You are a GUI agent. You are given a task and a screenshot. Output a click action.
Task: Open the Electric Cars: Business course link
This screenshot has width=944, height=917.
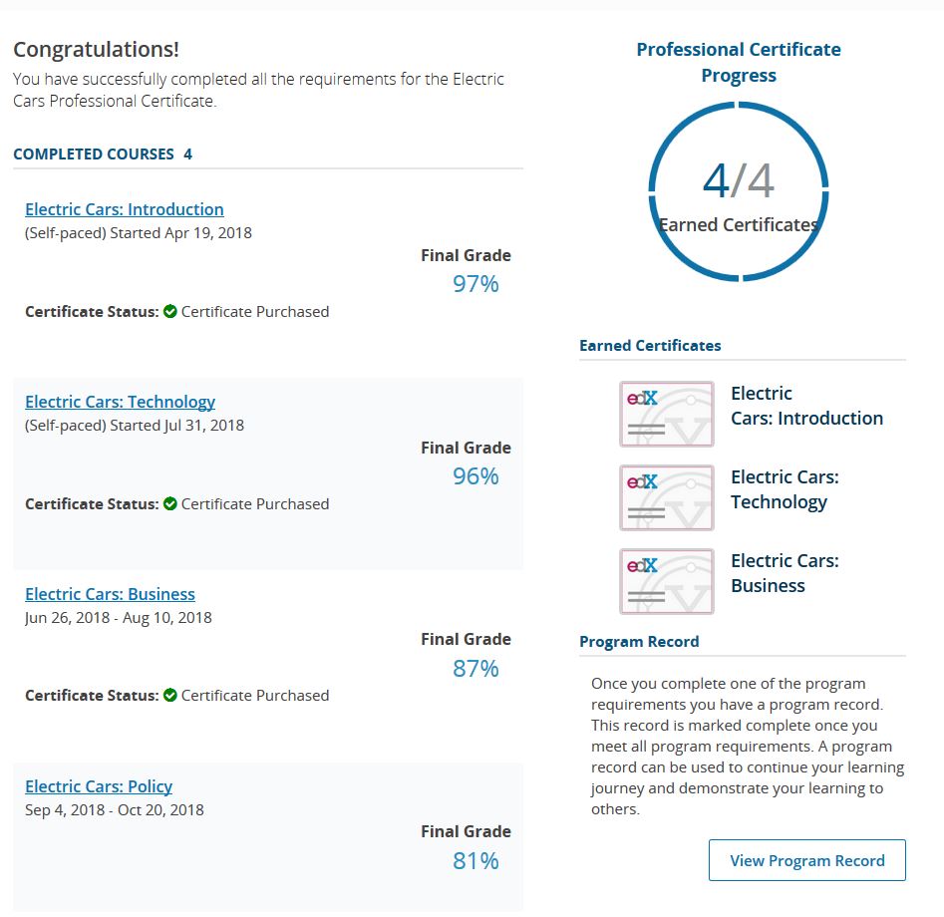110,594
